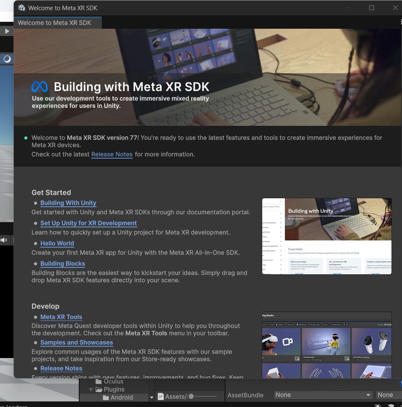This screenshot has height=407, width=402.
Task: Open the dropdown arrow beside Android folder
Action: coord(152,397)
